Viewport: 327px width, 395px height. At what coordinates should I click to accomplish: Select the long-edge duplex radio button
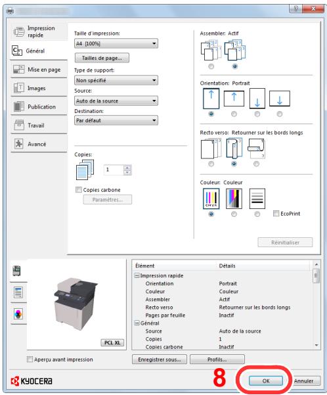click(x=234, y=164)
